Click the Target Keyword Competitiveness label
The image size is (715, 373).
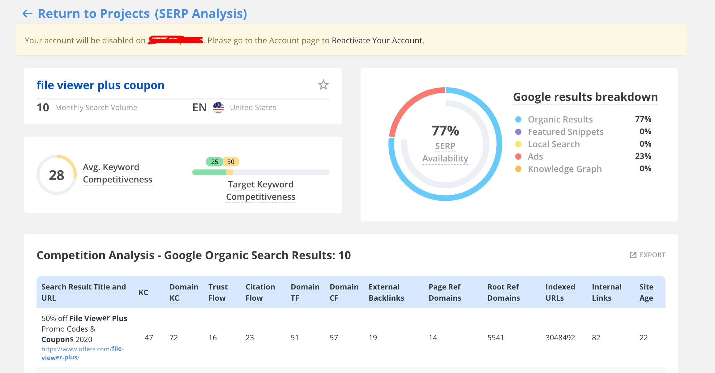pyautogui.click(x=261, y=191)
